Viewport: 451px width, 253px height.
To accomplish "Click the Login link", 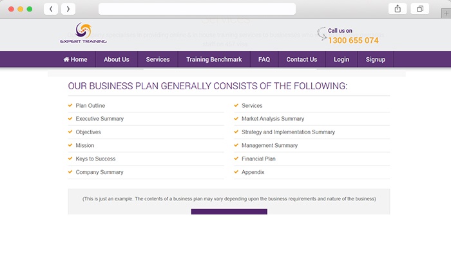I will pyautogui.click(x=341, y=59).
